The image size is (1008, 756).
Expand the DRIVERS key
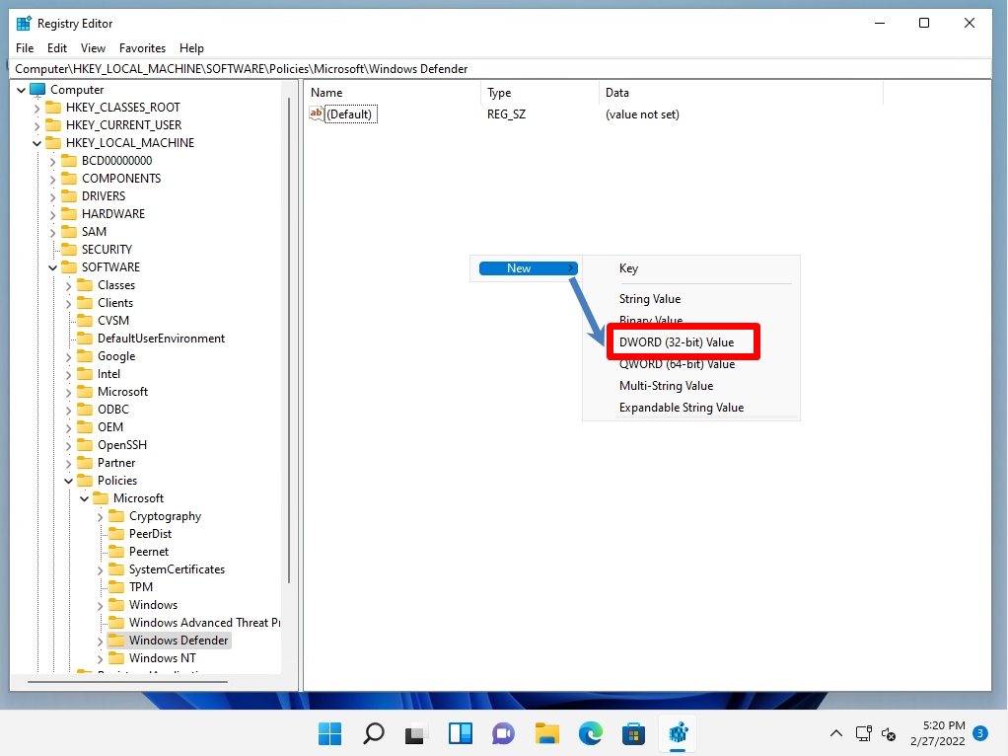pyautogui.click(x=52, y=196)
